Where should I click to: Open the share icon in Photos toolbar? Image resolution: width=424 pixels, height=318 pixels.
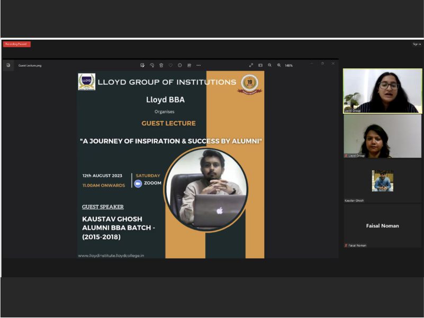(190, 65)
